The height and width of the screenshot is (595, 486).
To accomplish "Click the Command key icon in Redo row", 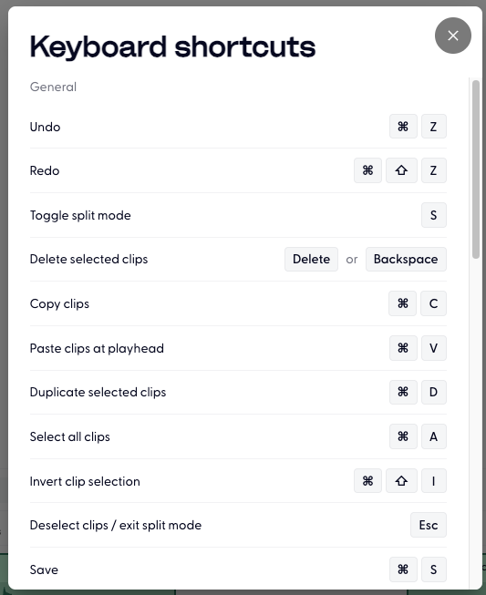I will tap(367, 170).
